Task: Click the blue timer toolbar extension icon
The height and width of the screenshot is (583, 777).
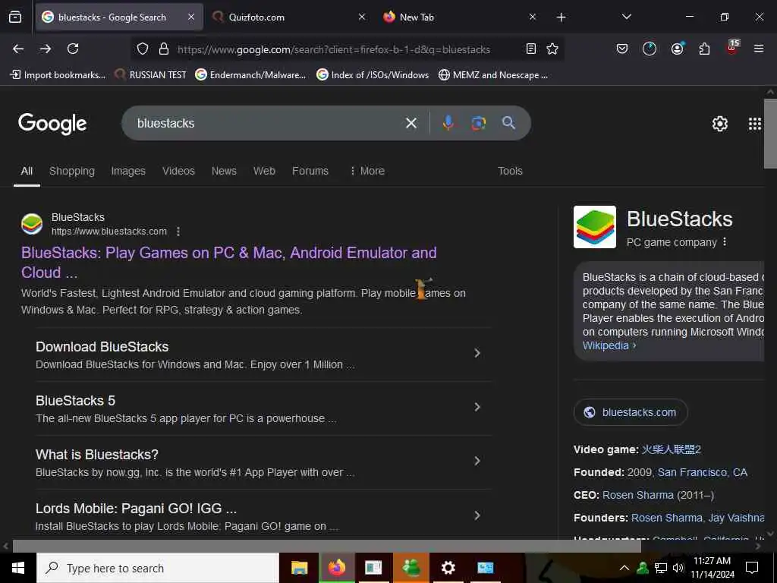Action: (650, 49)
